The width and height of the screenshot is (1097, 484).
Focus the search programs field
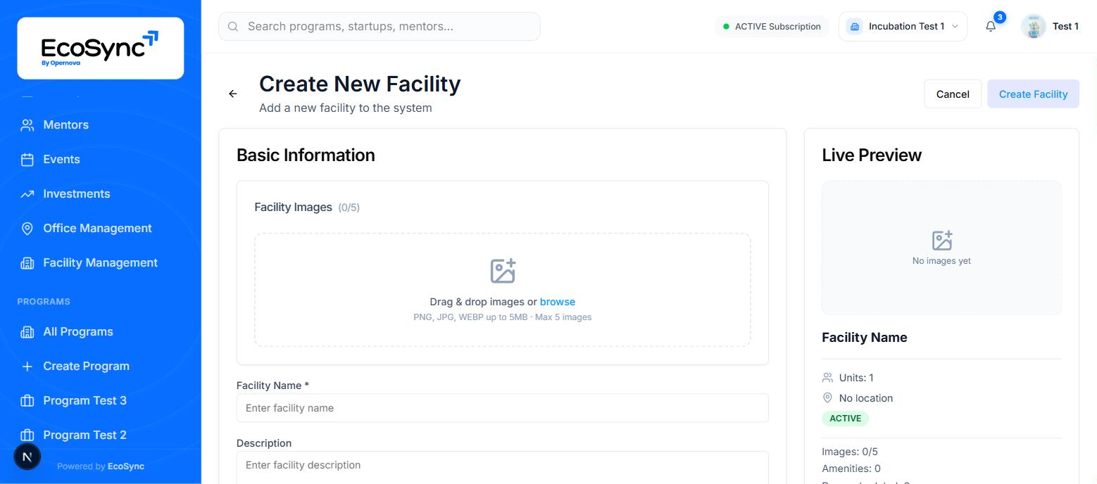(x=380, y=26)
